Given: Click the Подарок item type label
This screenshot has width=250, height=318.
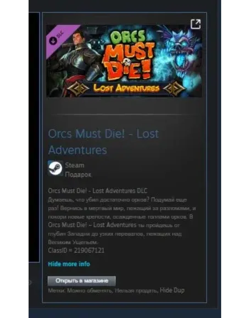Looking at the screenshot, I should point(78,174).
